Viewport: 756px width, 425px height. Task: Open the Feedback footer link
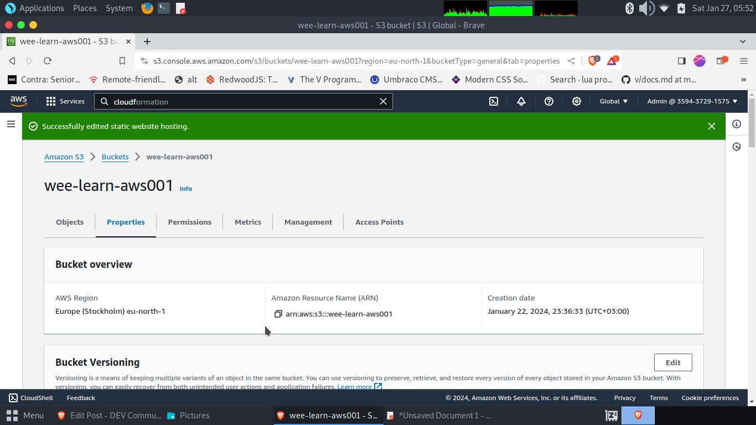click(81, 398)
